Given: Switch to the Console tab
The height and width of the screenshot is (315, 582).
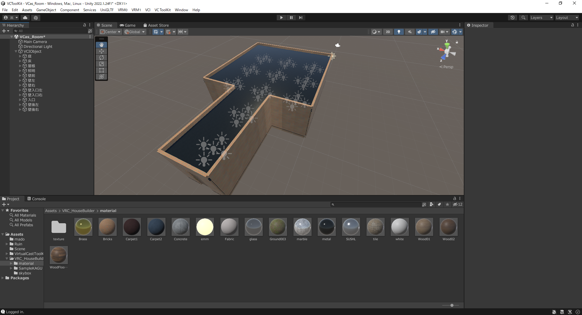Looking at the screenshot, I should [x=36, y=199].
